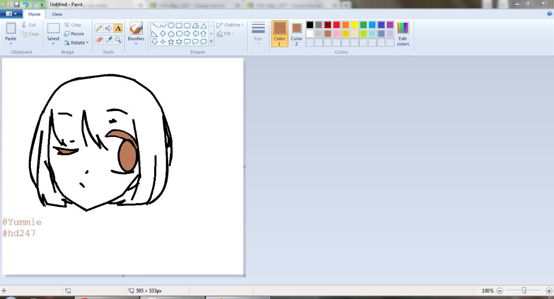Click the Resize button
The height and width of the screenshot is (299, 554).
74,34
